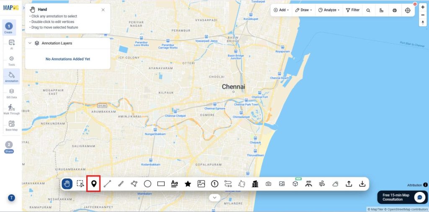Select the Hand tool in annotation toolbar

point(67,184)
